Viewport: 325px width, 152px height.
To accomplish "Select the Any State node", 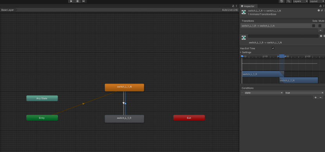I will pyautogui.click(x=42, y=98).
